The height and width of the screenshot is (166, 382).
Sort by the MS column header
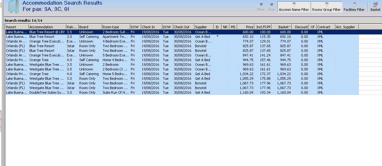click(x=233, y=27)
